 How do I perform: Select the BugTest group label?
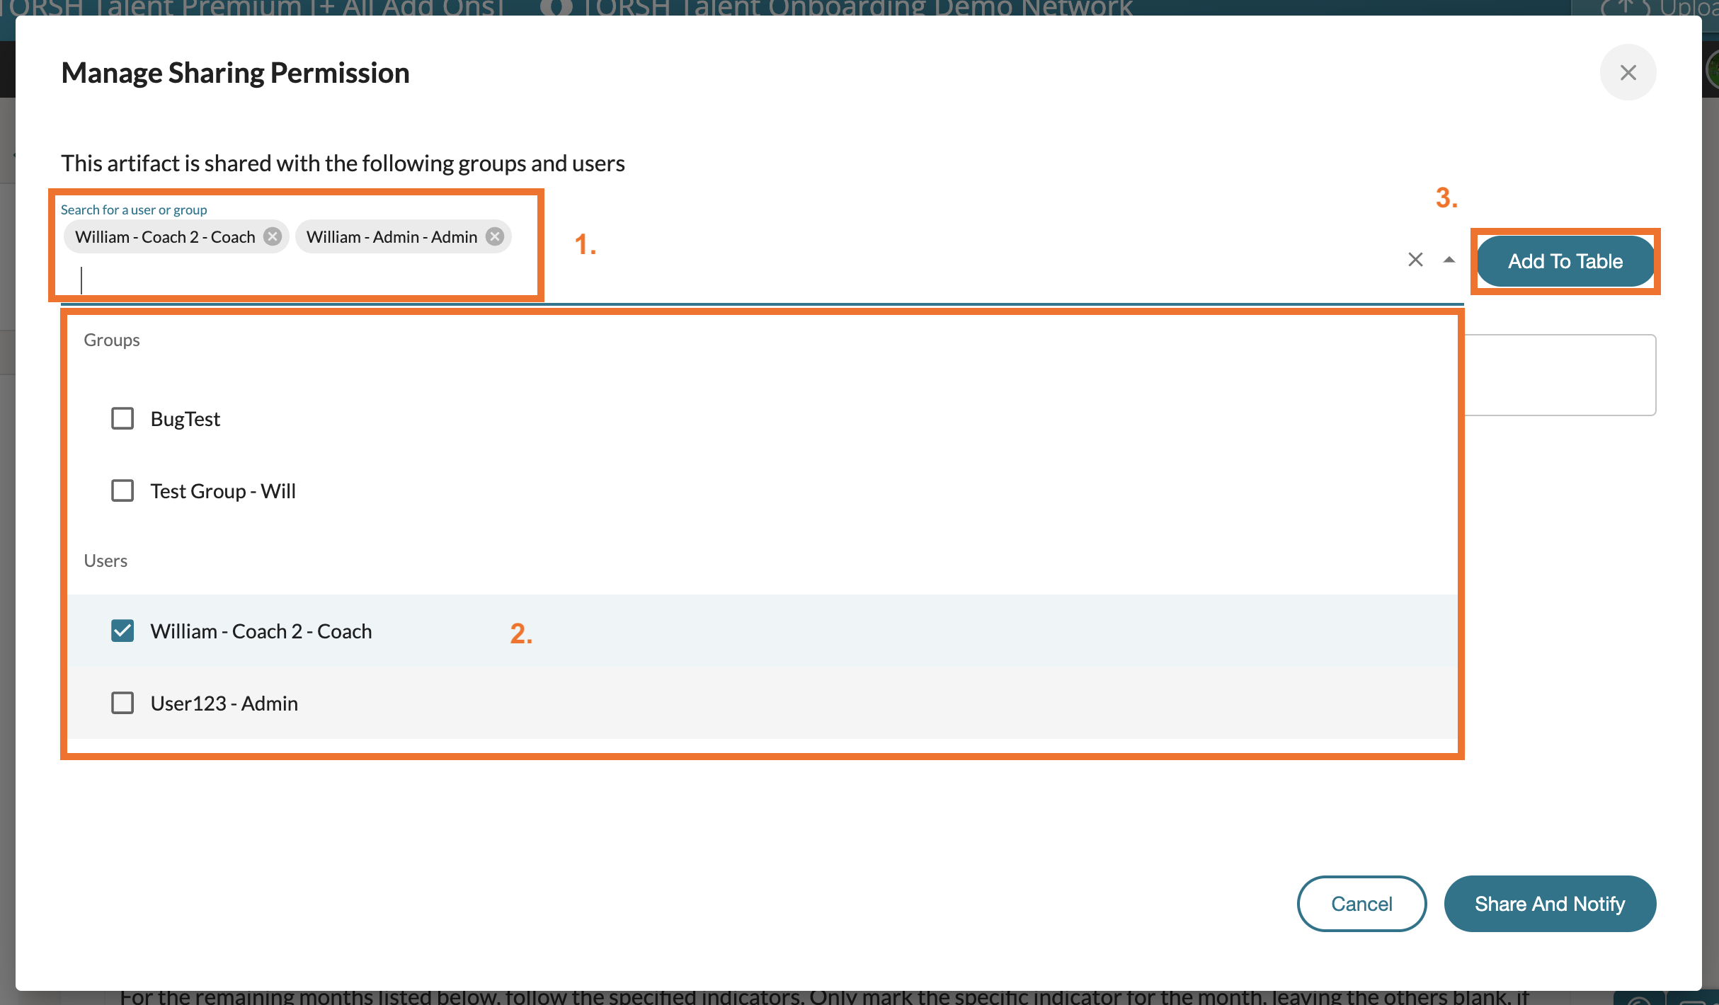click(x=185, y=419)
